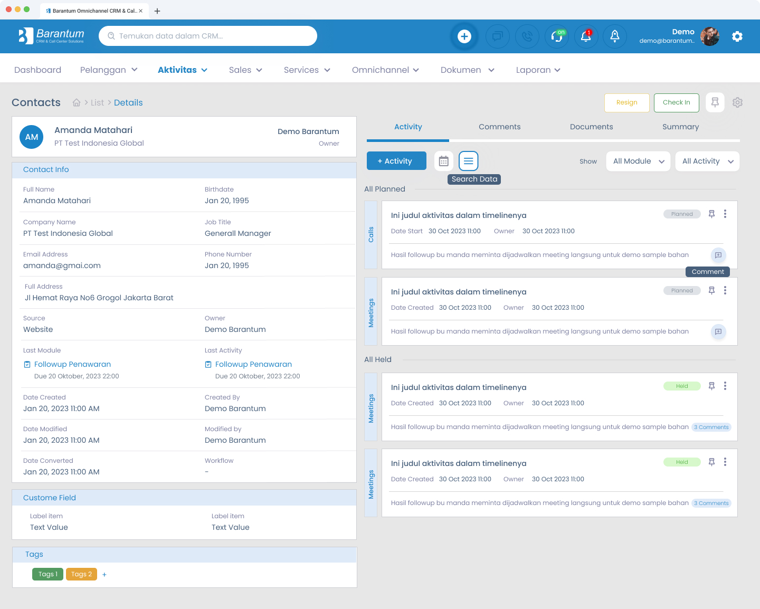Toggle pin on the first planned activity
Screen dimensions: 760x609
click(x=711, y=214)
